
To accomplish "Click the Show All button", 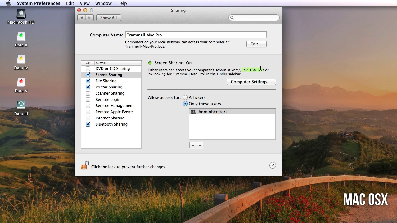I will pyautogui.click(x=108, y=18).
